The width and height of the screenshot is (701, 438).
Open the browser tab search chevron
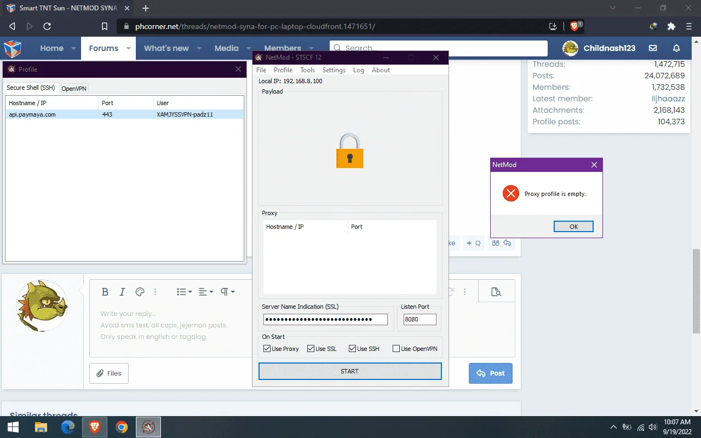pos(613,8)
